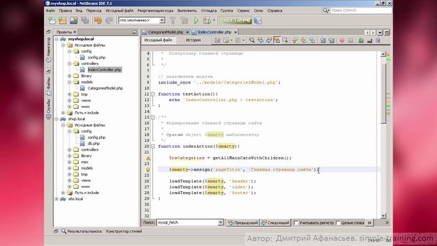Switch to the История view tab

tap(193, 40)
